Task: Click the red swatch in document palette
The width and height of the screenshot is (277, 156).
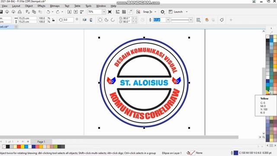Action: pos(19,146)
